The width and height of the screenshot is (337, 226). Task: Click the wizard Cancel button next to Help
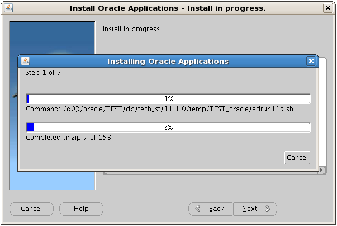[x=31, y=209]
